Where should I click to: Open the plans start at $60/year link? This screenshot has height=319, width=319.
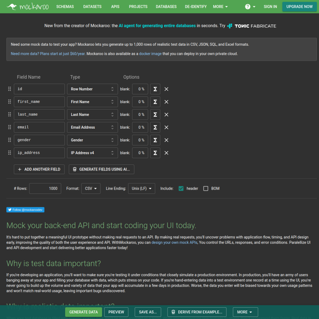[x=48, y=54]
